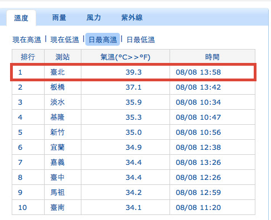Select the 日最低溫 filter link
Screen dimensions: 271x220
[x=141, y=40]
